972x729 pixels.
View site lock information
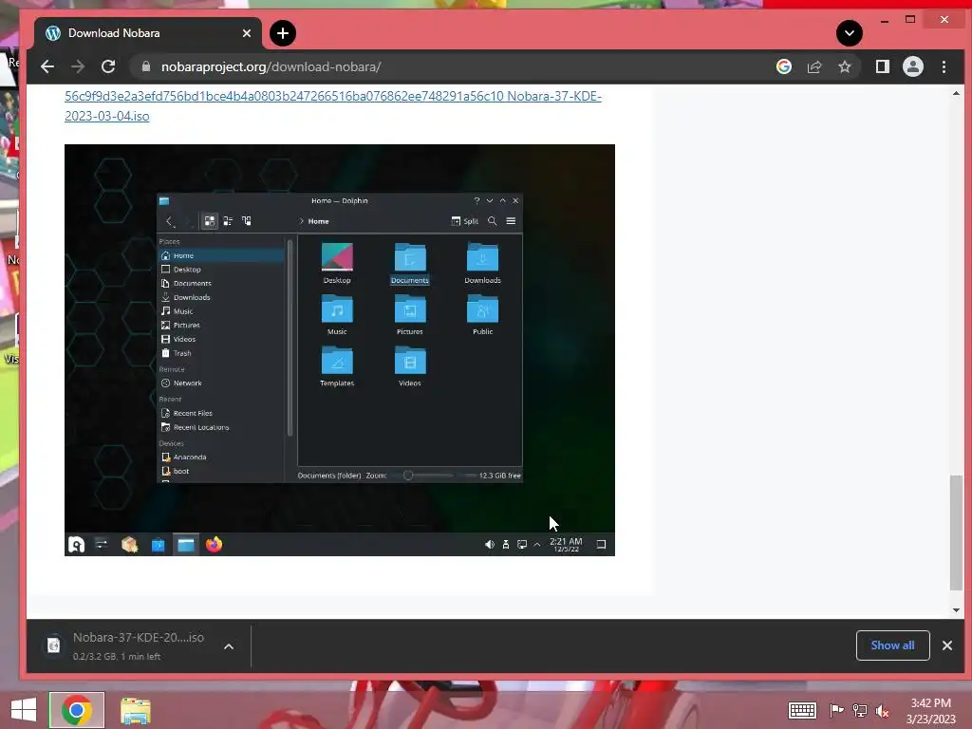145,67
